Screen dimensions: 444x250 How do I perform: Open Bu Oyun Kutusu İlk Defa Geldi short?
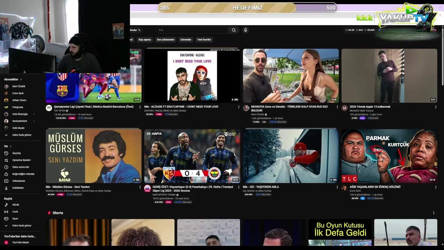pos(340,233)
